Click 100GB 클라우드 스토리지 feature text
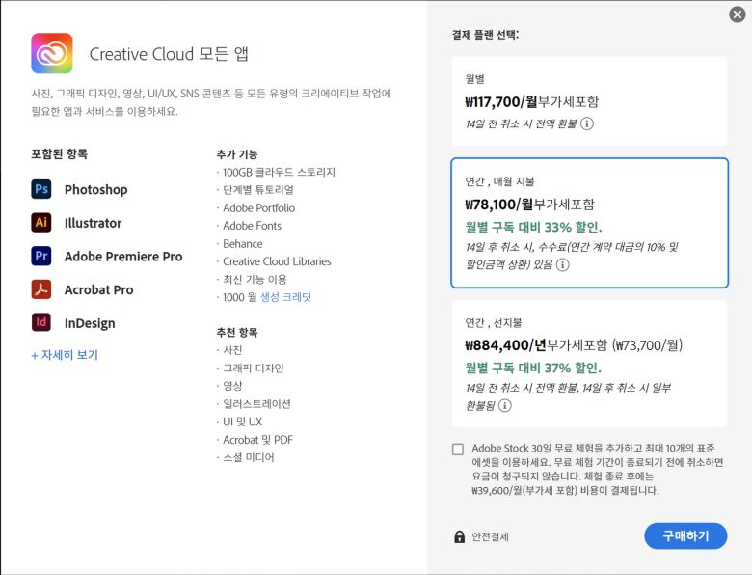Image resolution: width=752 pixels, height=575 pixels. coord(280,172)
